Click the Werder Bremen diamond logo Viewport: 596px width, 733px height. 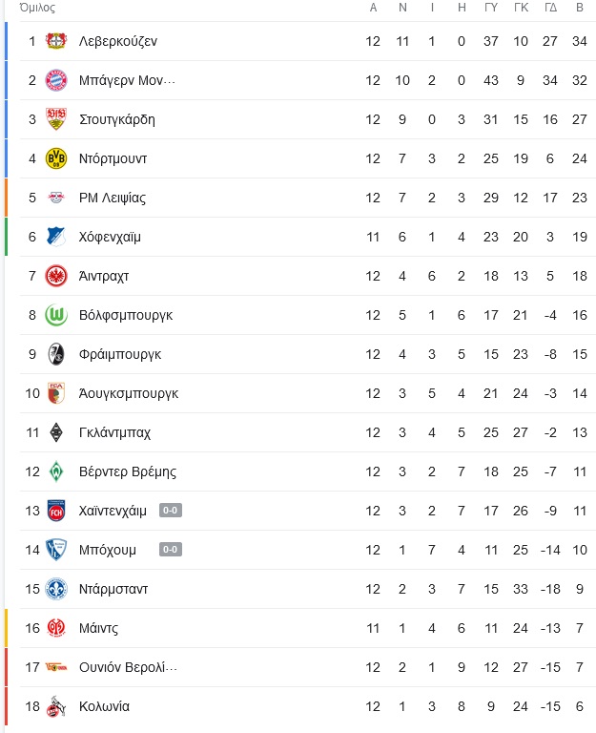56,471
